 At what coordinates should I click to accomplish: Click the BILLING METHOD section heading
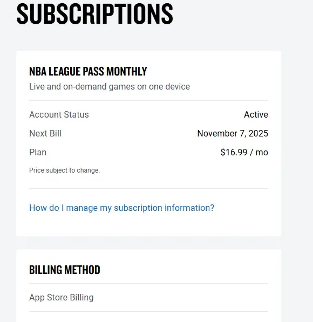(65, 270)
